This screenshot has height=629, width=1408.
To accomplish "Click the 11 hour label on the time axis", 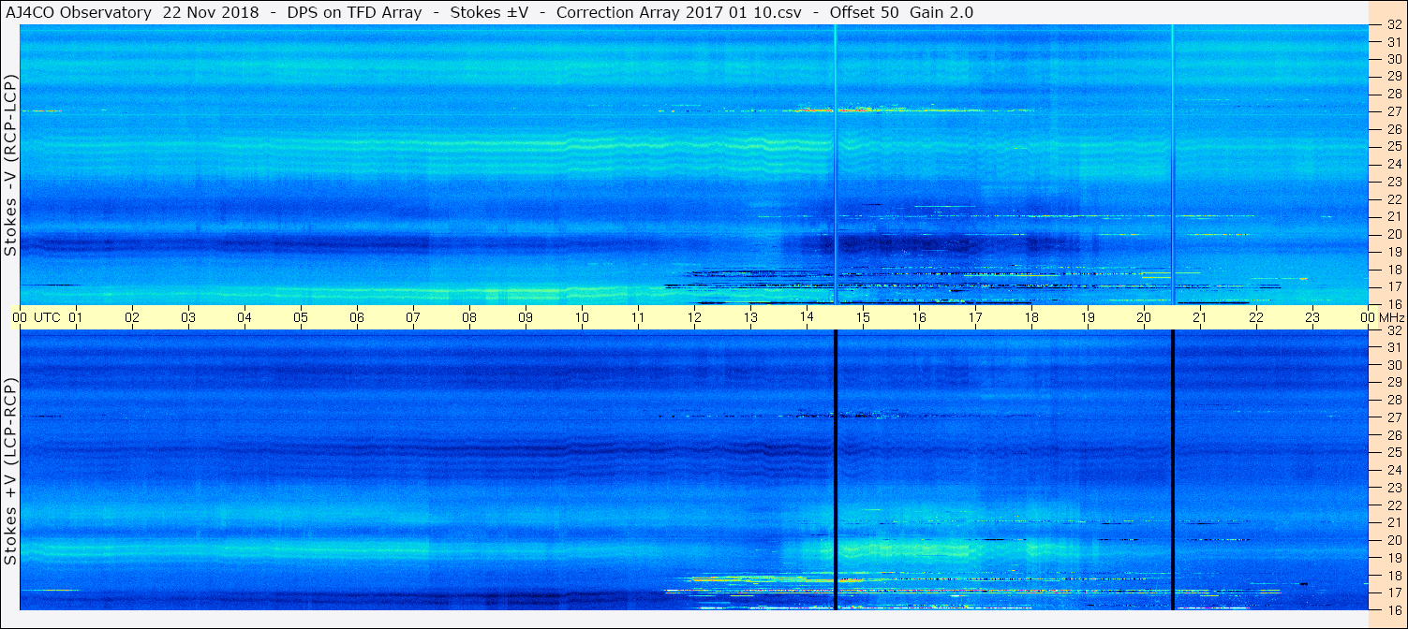I will (x=638, y=317).
